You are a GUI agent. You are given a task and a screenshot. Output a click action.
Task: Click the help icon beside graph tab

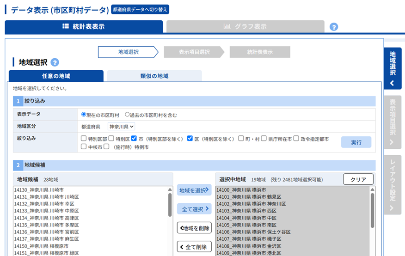[x=334, y=27]
